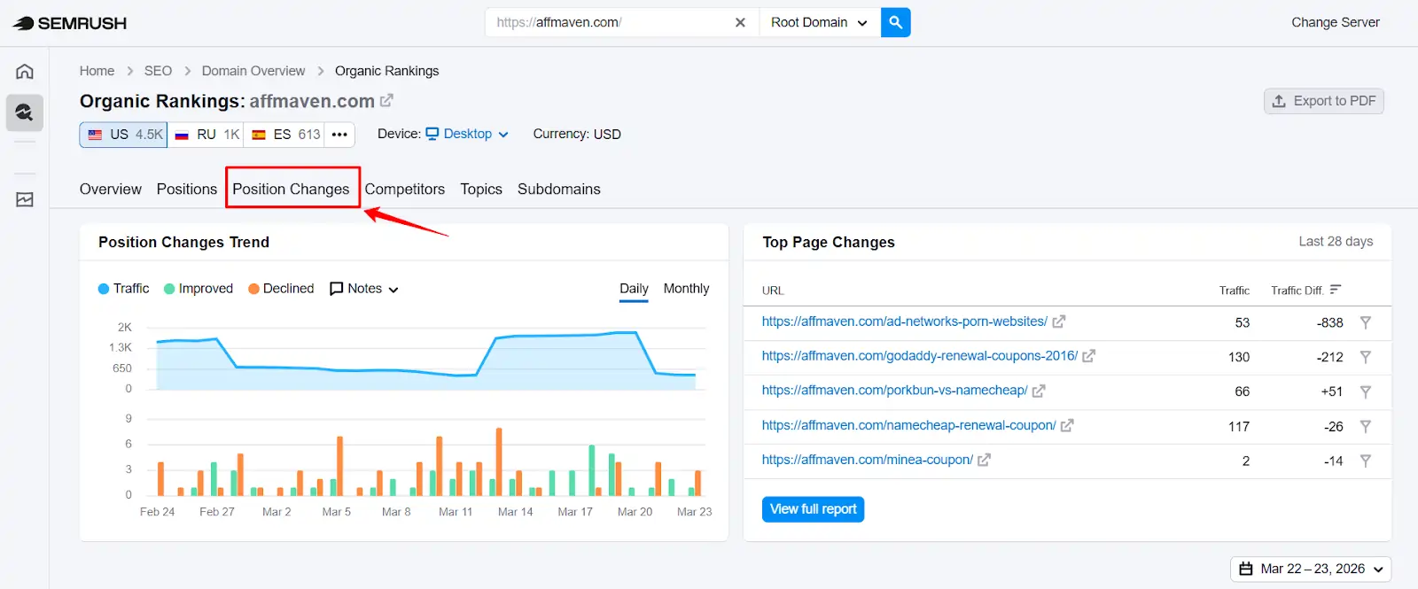Open godaddy-renewal-coupons-2016 URL link
This screenshot has height=589, width=1418.
tap(920, 356)
